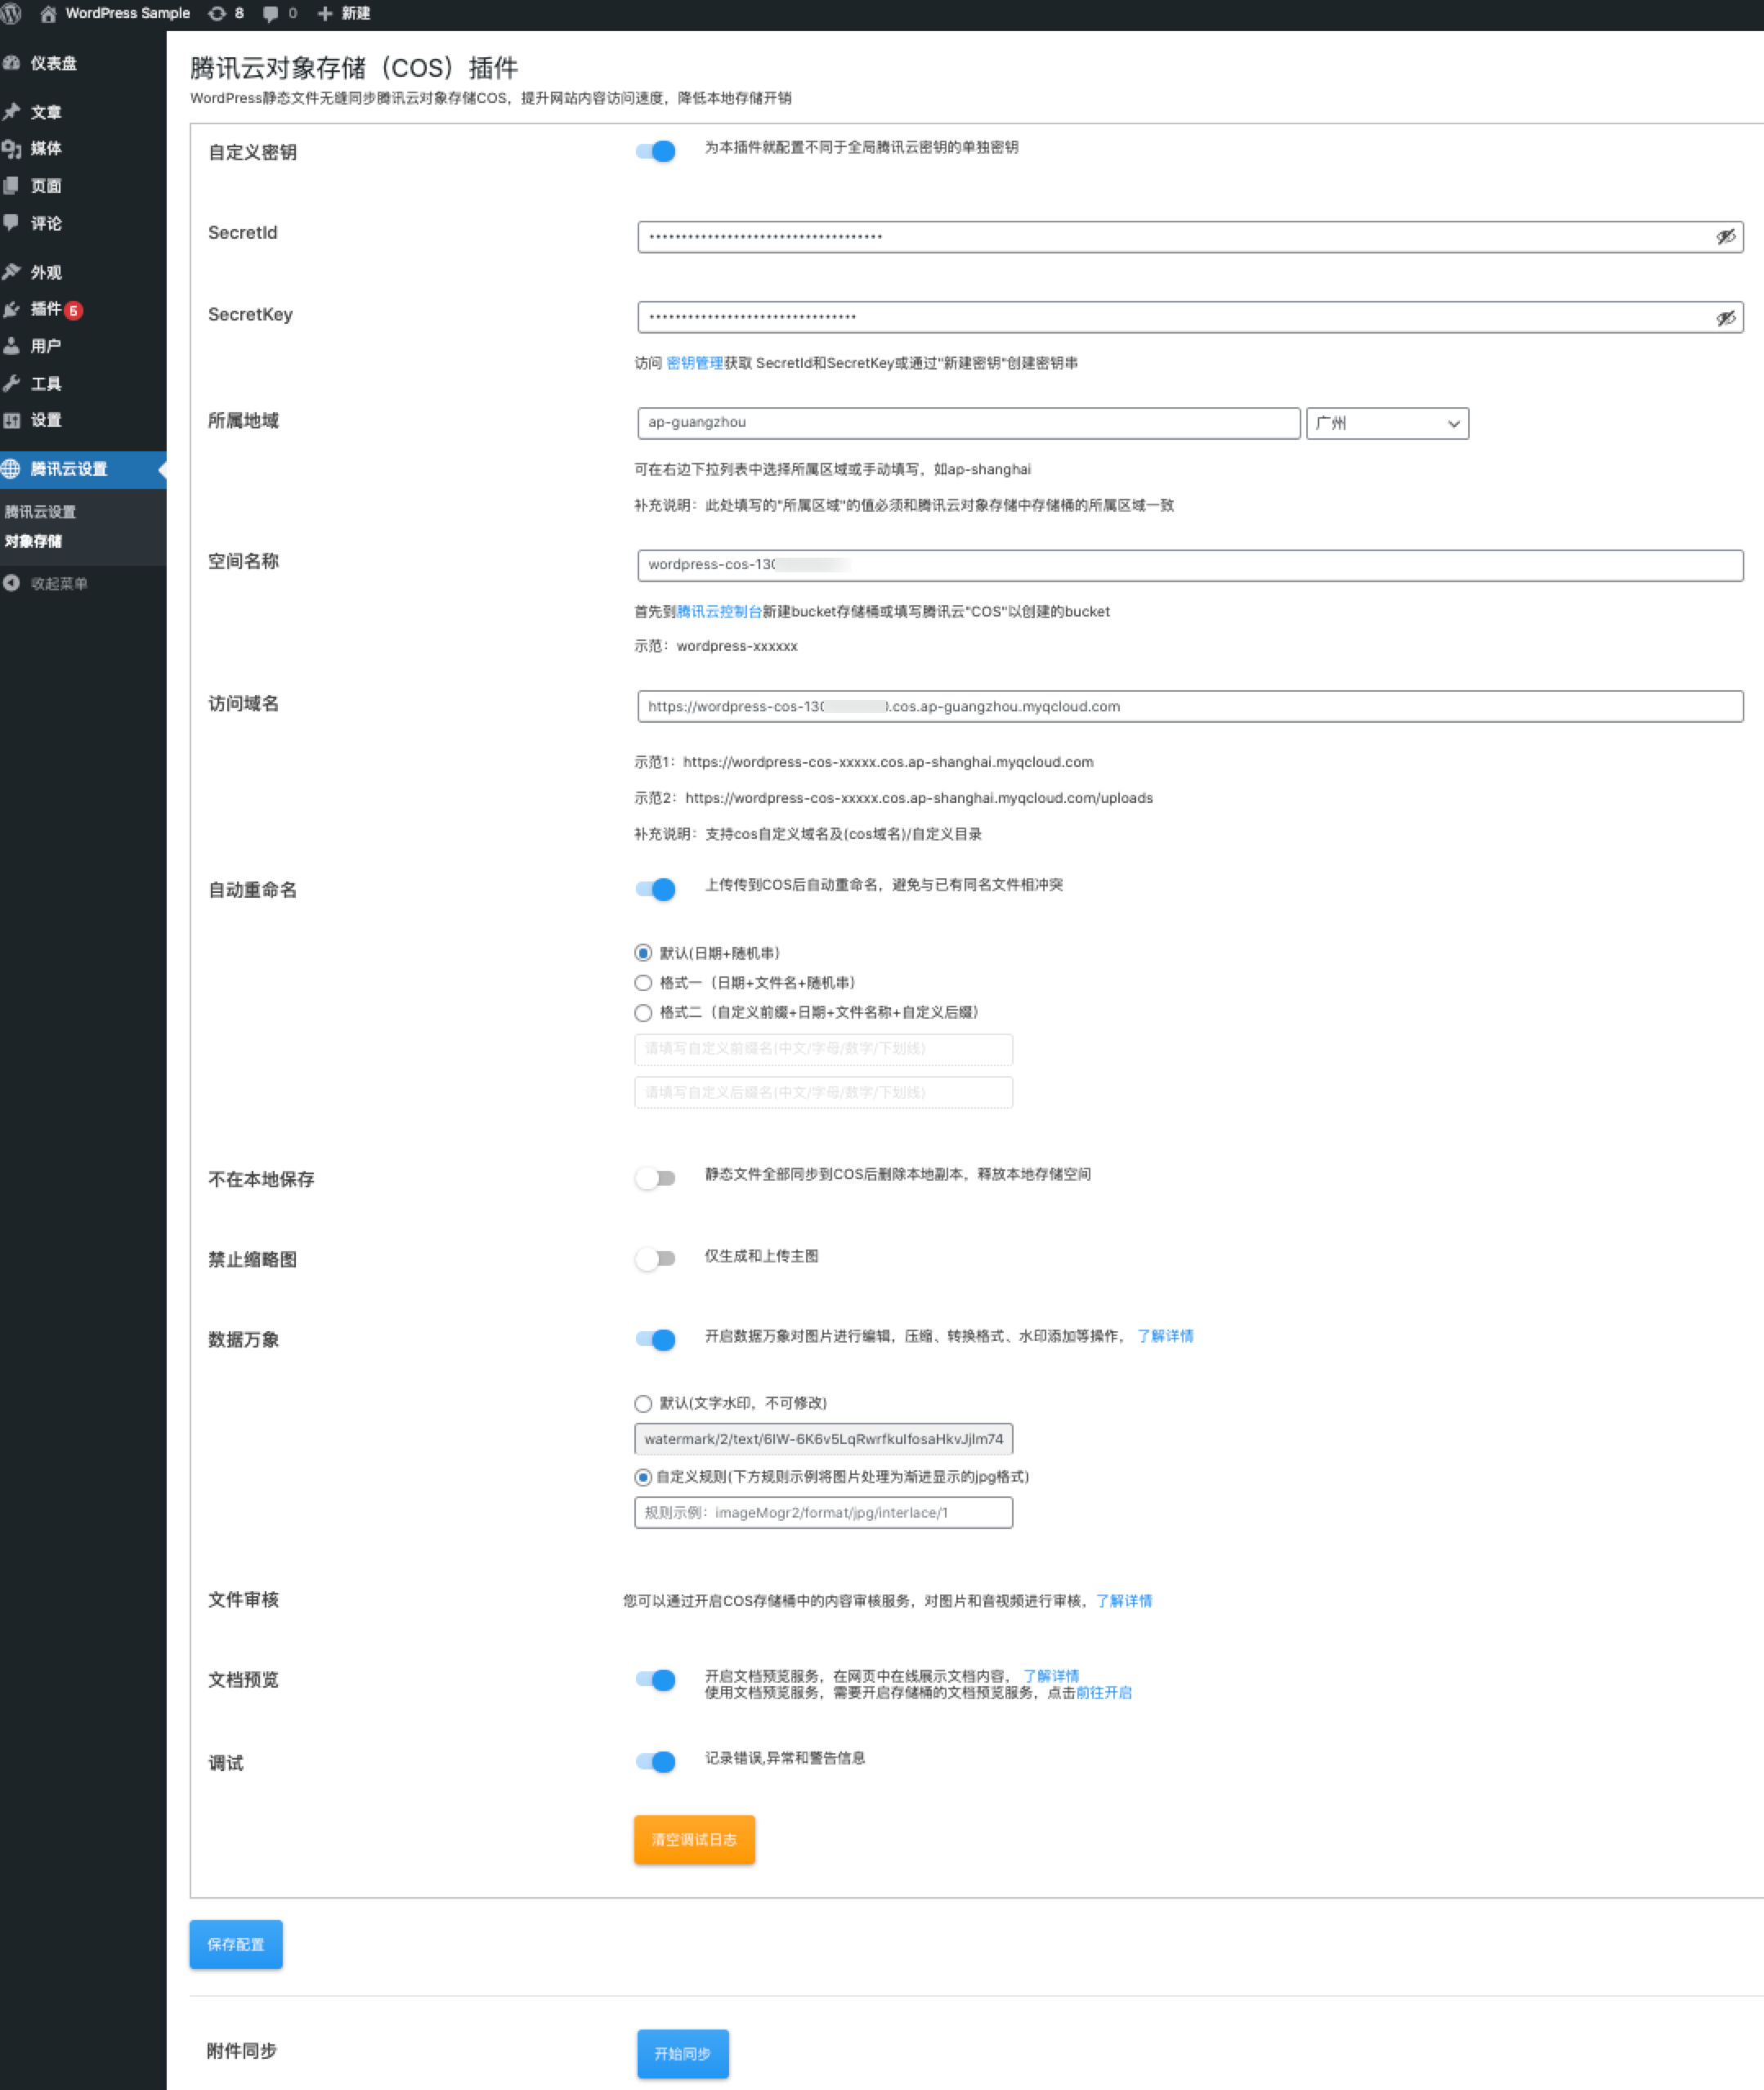
Task: Click the 设置 settings icon
Action: click(12, 420)
